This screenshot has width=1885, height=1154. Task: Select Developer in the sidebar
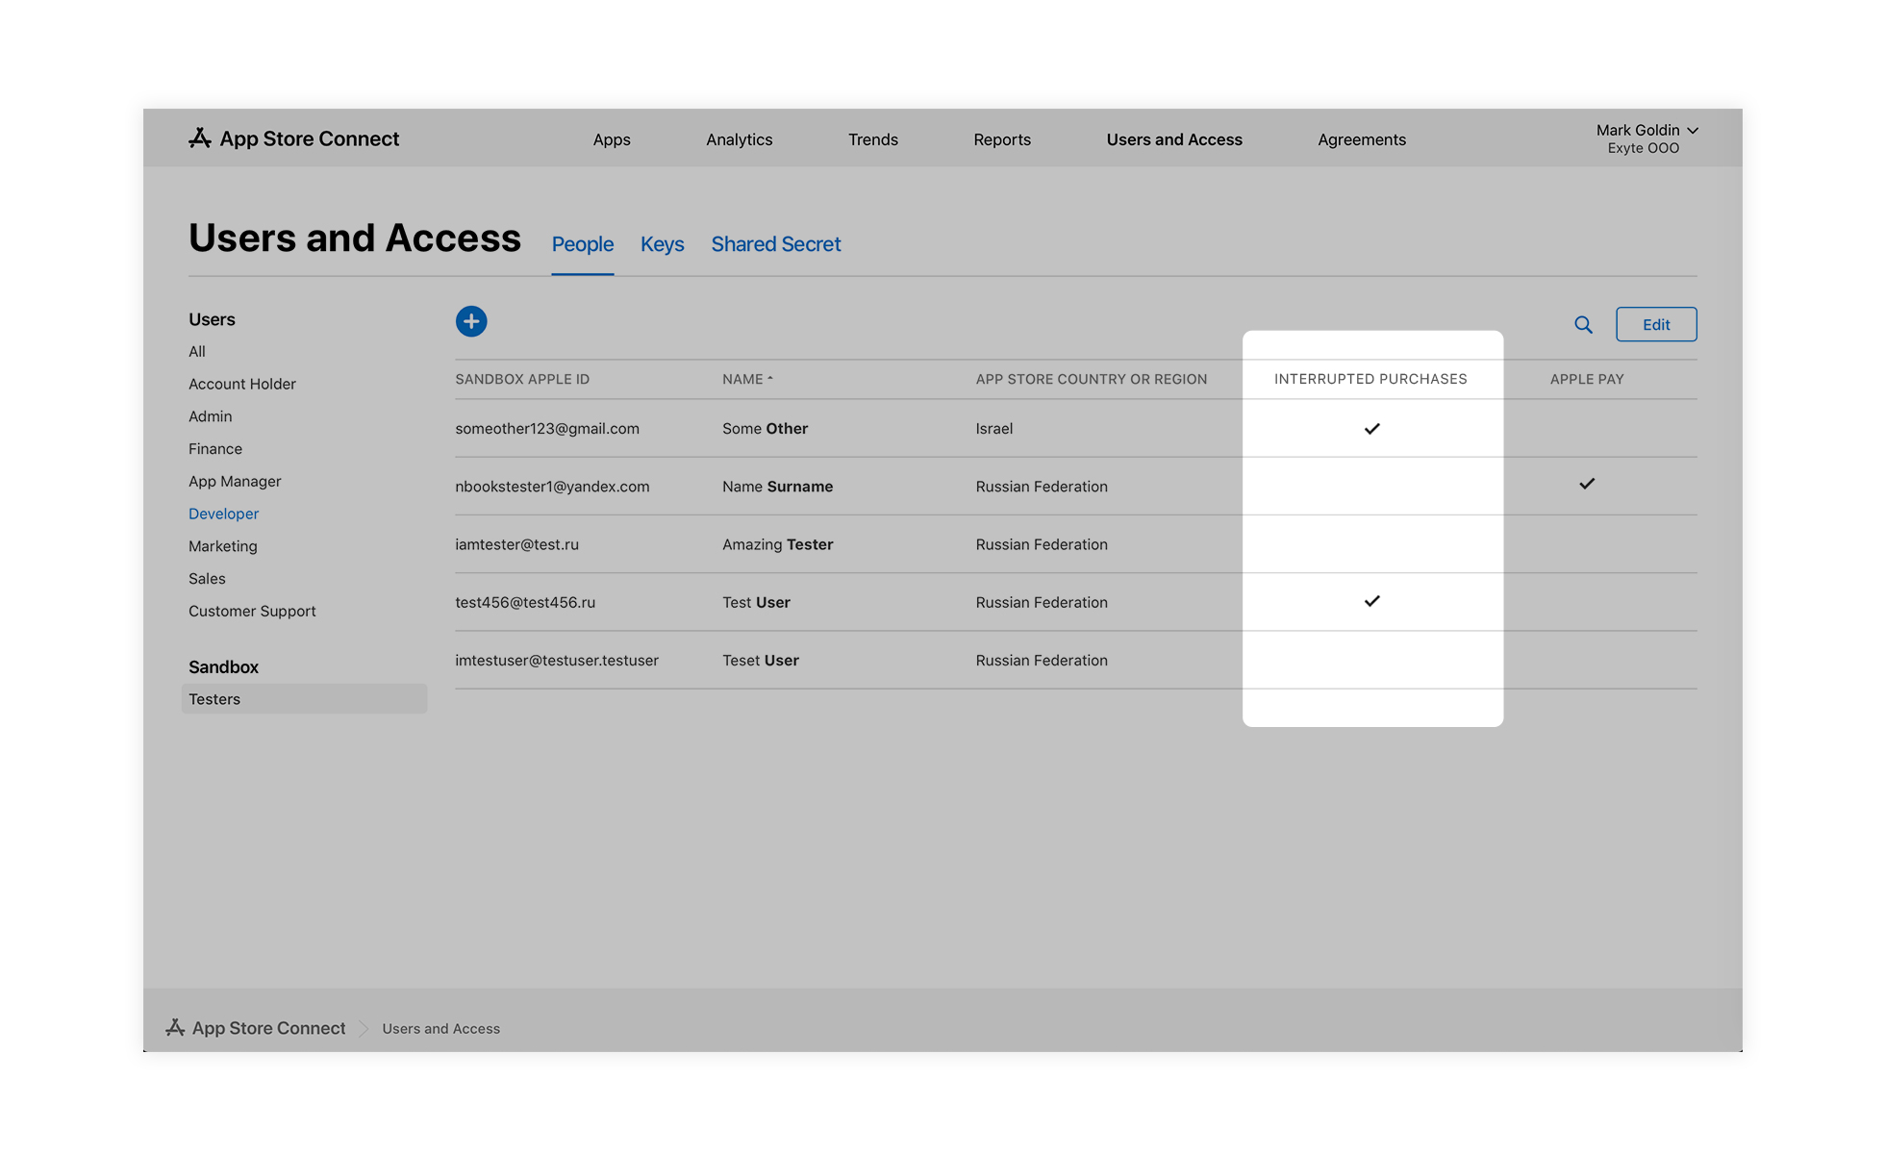(224, 514)
